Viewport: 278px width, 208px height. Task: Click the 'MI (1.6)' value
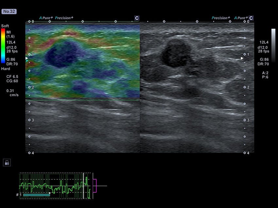point(10,34)
